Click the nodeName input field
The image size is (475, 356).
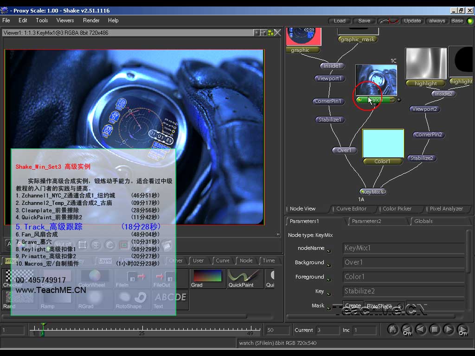404,248
